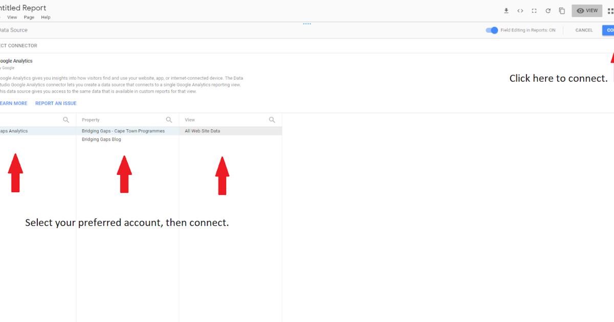Viewport: 614px width, 322px height.
Task: Click the LEARN MORE link
Action: [14, 103]
